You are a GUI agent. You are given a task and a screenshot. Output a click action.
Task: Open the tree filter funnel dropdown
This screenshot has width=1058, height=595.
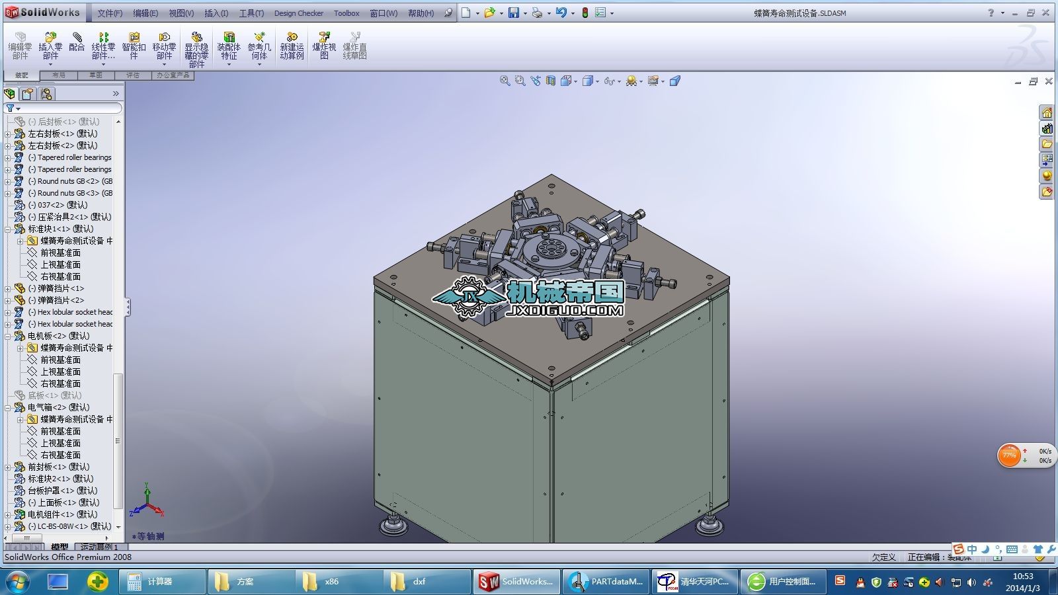[x=13, y=108]
